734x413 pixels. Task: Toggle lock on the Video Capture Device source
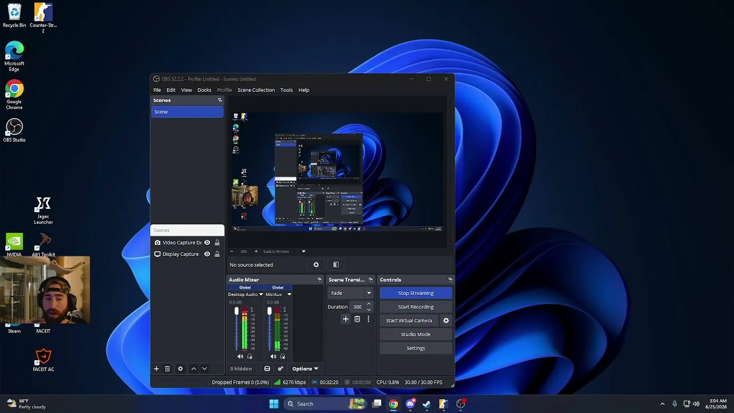point(217,243)
